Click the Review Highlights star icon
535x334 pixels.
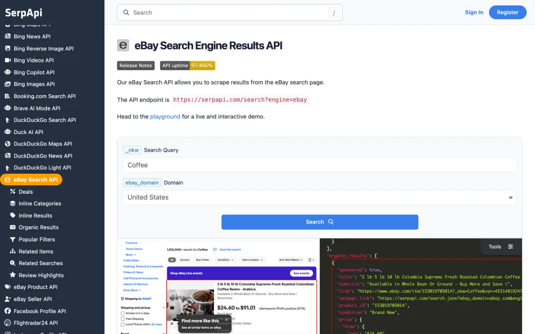pyautogui.click(x=12, y=275)
